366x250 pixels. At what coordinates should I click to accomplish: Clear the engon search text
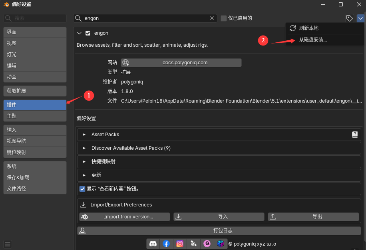tap(212, 18)
